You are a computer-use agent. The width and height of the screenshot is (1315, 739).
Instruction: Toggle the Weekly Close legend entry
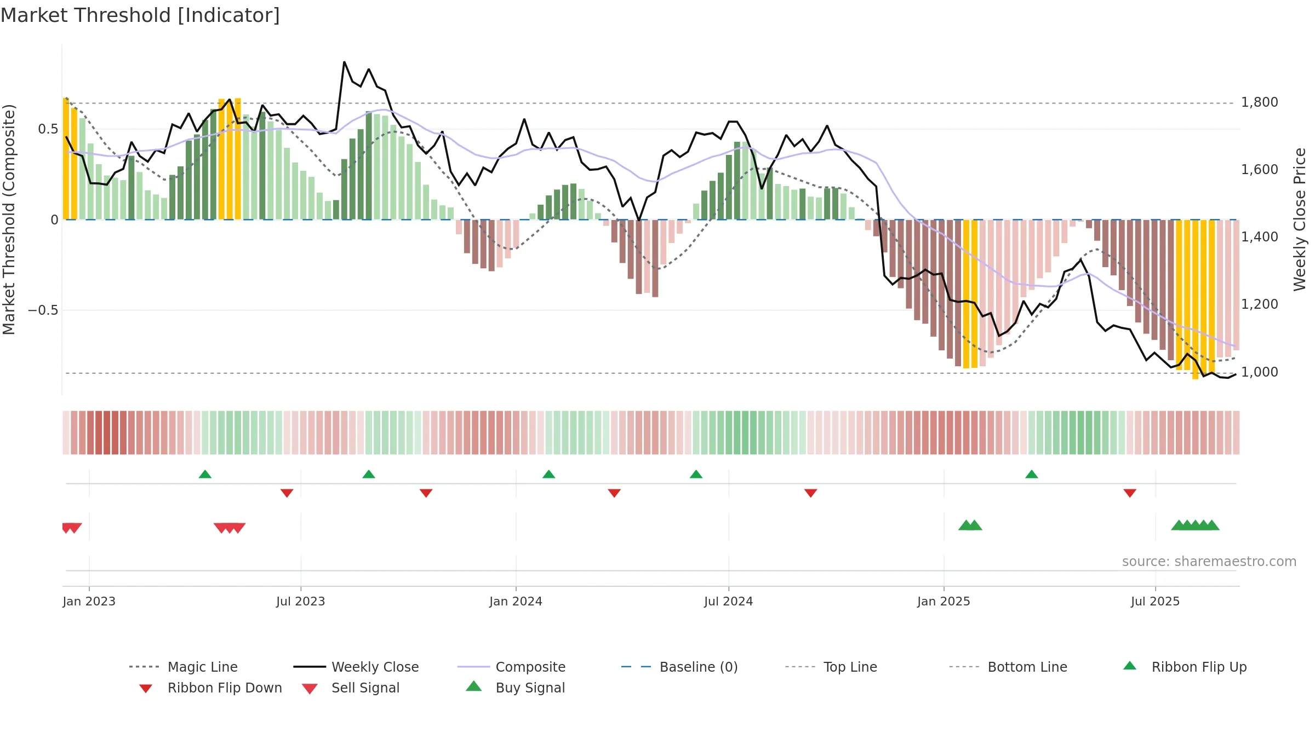[356, 667]
